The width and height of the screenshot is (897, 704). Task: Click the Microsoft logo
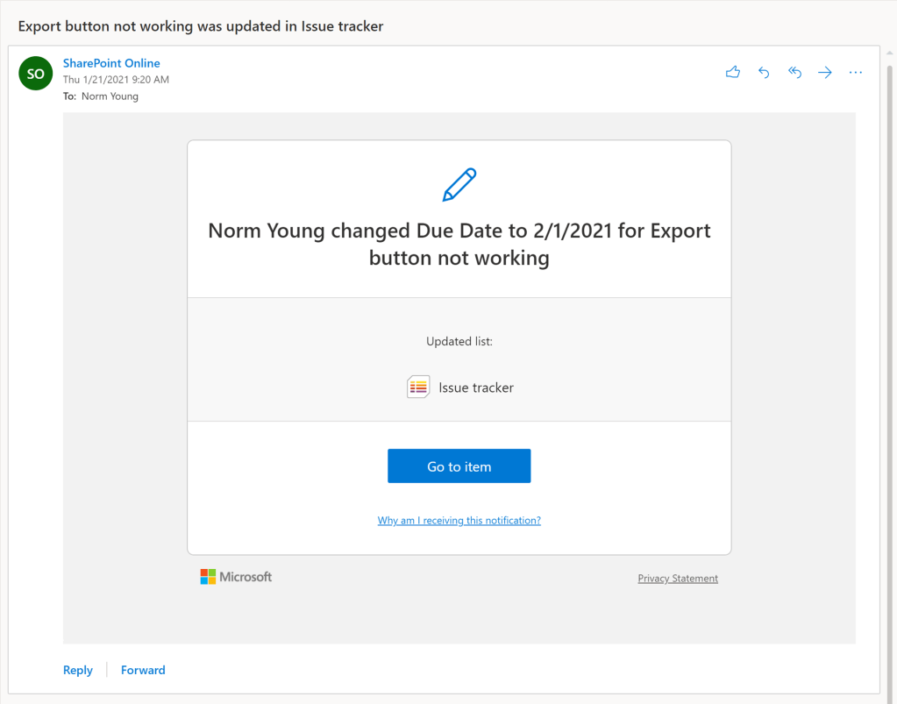point(236,577)
